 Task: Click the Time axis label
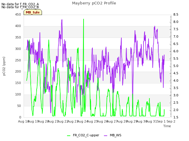[167, 126]
